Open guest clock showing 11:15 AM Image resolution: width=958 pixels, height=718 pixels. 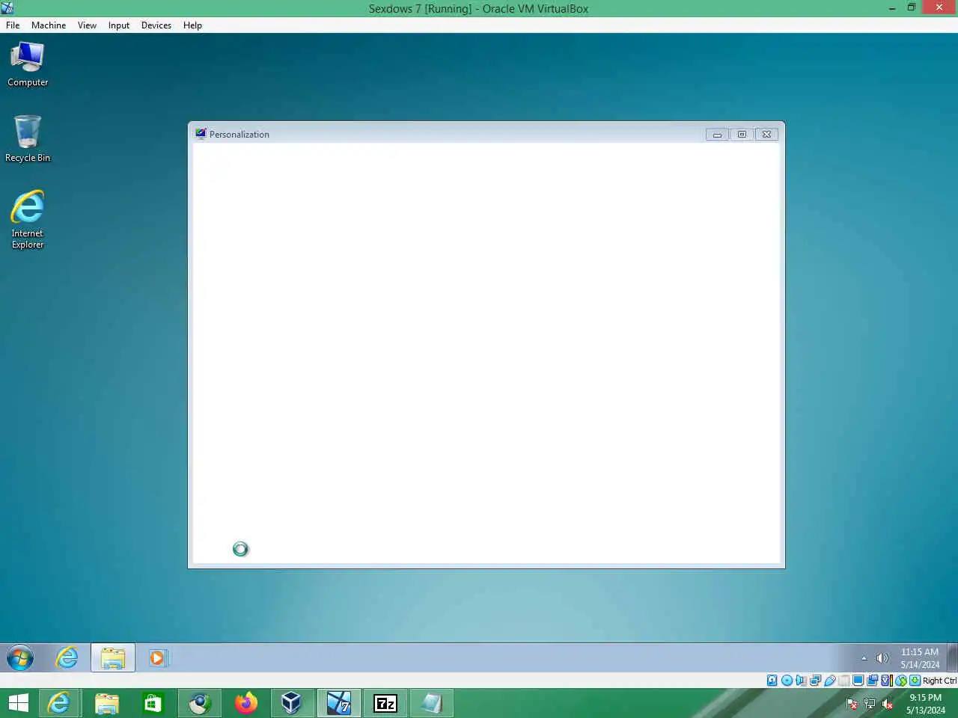(x=920, y=658)
